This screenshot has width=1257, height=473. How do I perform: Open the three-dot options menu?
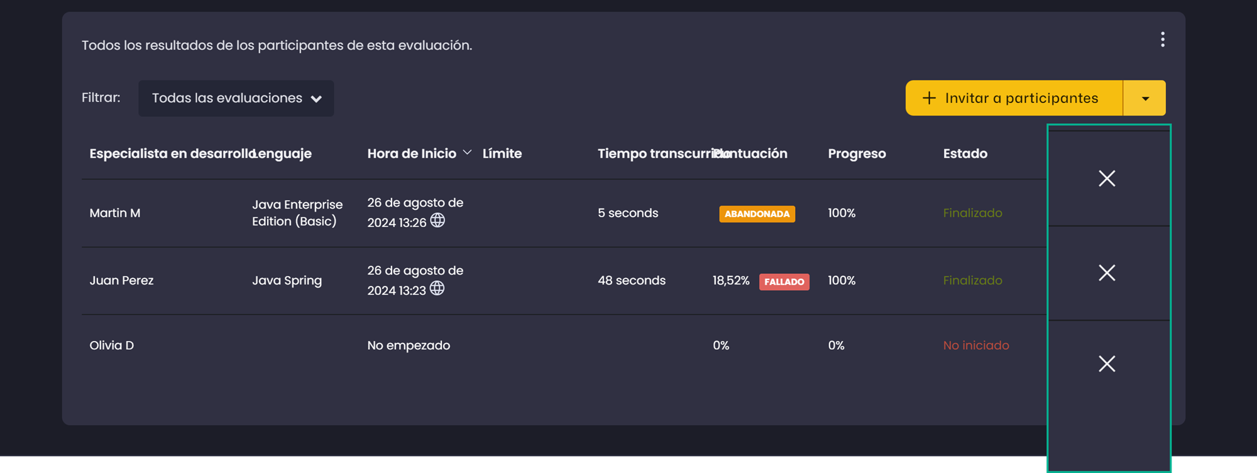[1162, 40]
